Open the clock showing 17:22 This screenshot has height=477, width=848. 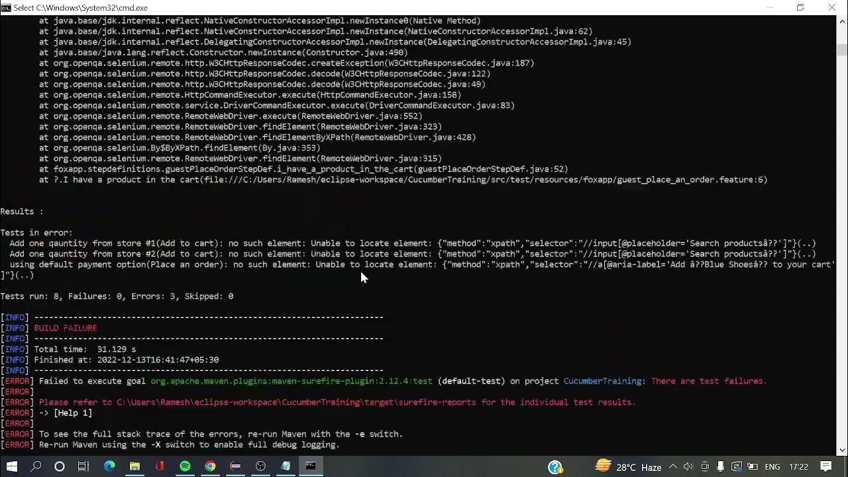pyautogui.click(x=798, y=466)
